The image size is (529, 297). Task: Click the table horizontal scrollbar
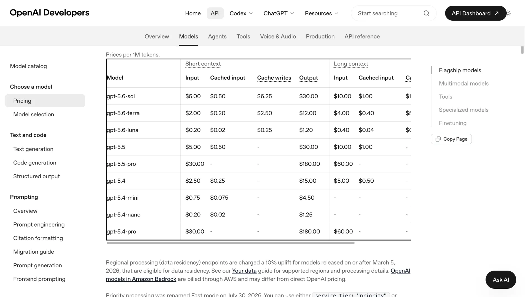point(231,243)
